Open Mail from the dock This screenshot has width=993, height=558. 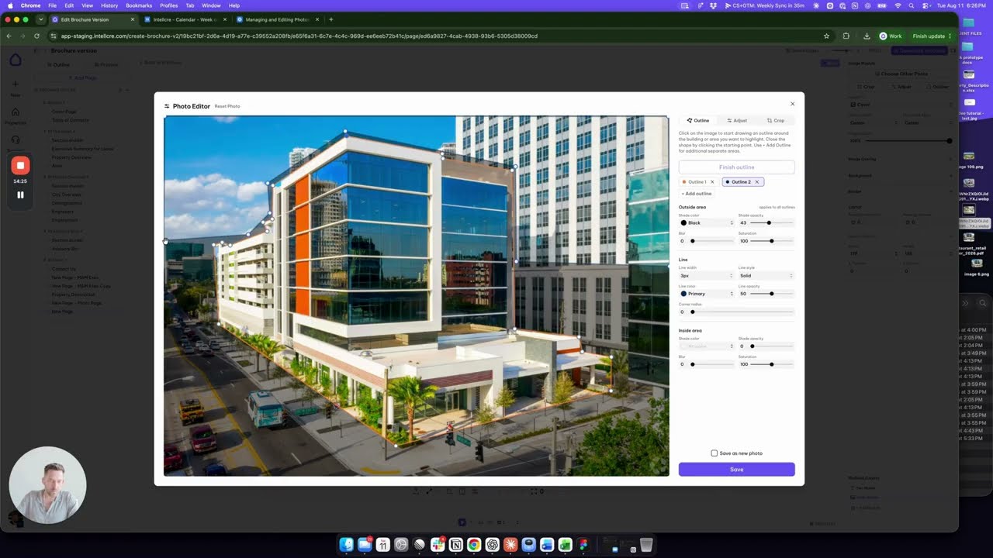tap(365, 545)
